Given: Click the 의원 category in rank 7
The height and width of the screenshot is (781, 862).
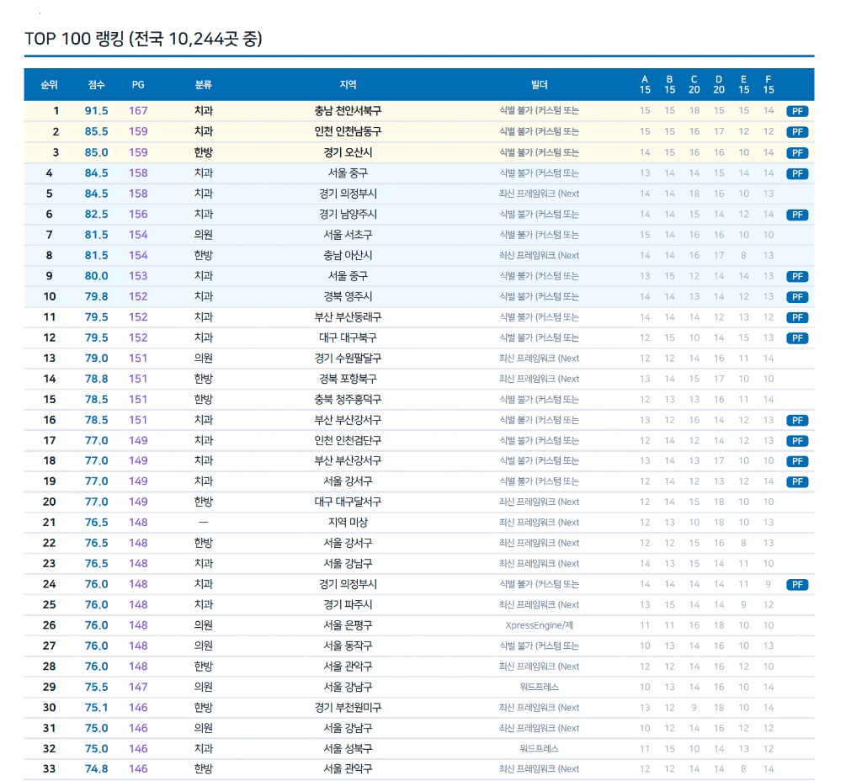Looking at the screenshot, I should (x=204, y=235).
